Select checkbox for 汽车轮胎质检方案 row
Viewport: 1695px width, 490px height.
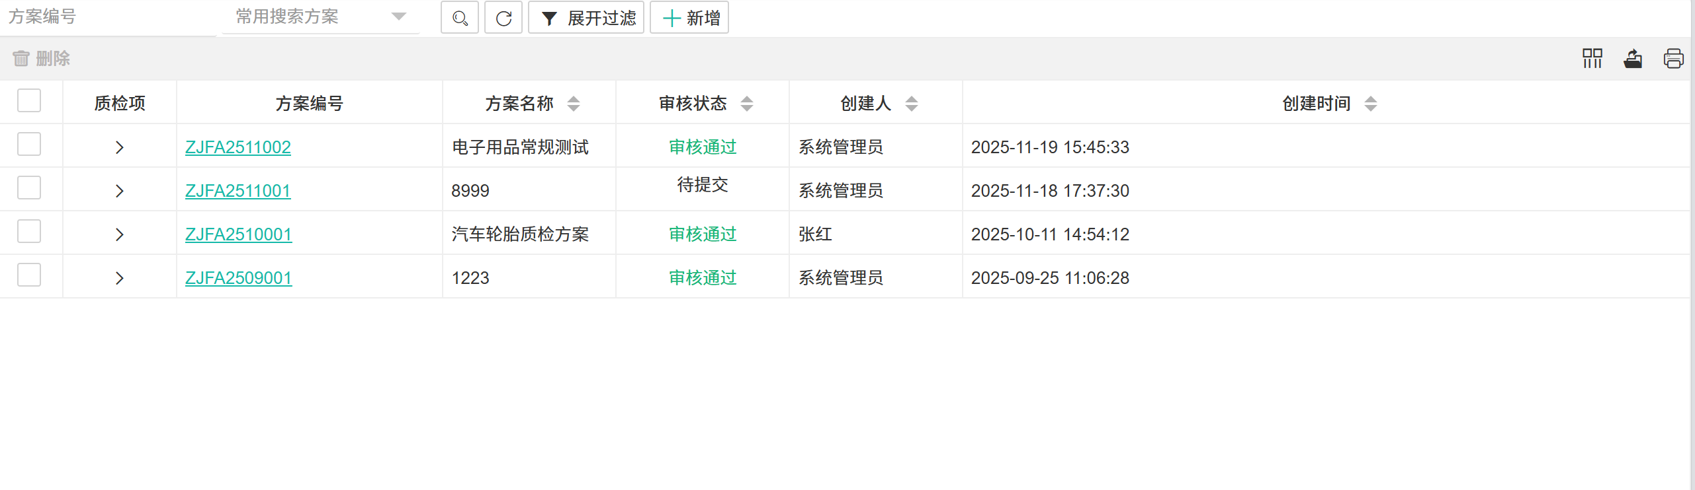pyautogui.click(x=29, y=232)
